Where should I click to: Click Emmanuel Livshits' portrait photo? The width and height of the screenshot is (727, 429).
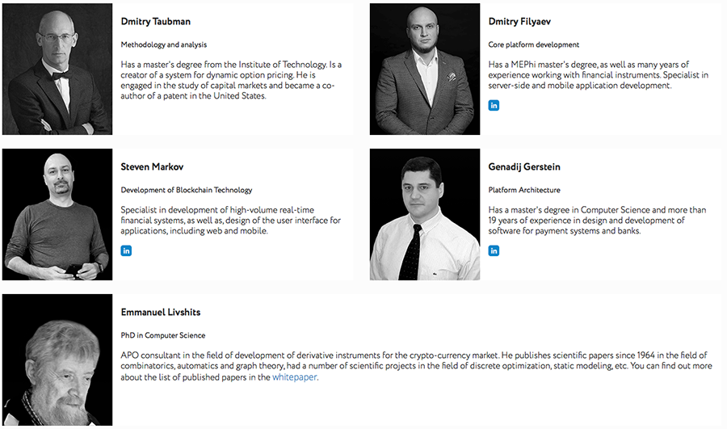click(57, 360)
